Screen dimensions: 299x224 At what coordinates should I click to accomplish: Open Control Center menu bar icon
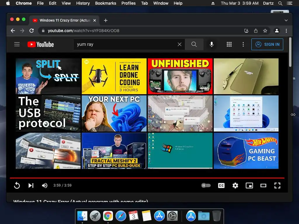click(x=289, y=3)
